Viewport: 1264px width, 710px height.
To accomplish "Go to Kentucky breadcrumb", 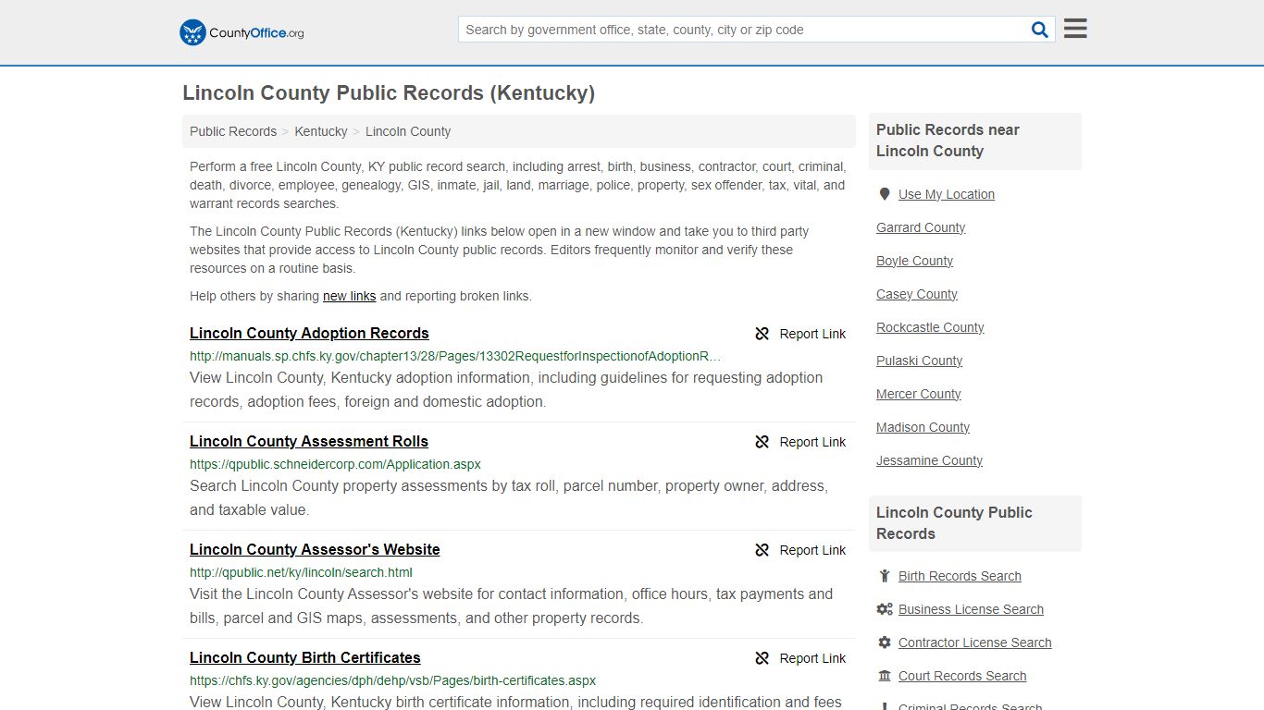I will [321, 131].
